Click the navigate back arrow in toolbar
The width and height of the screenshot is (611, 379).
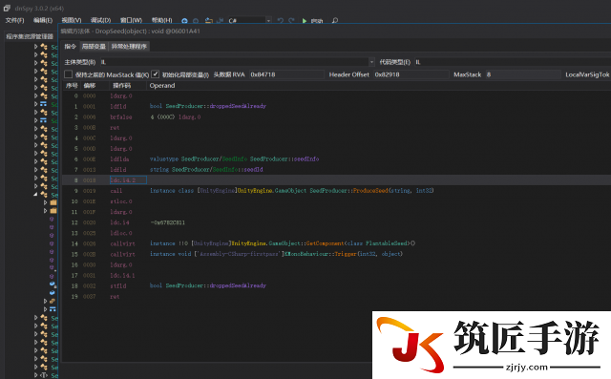pos(184,21)
